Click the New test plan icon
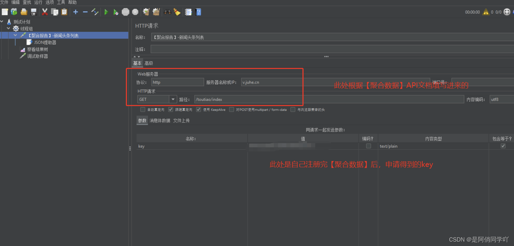The image size is (514, 246). (5, 12)
